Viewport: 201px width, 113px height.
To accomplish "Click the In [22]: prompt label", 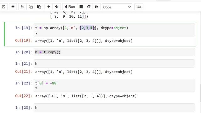I will click(x=24, y=83).
